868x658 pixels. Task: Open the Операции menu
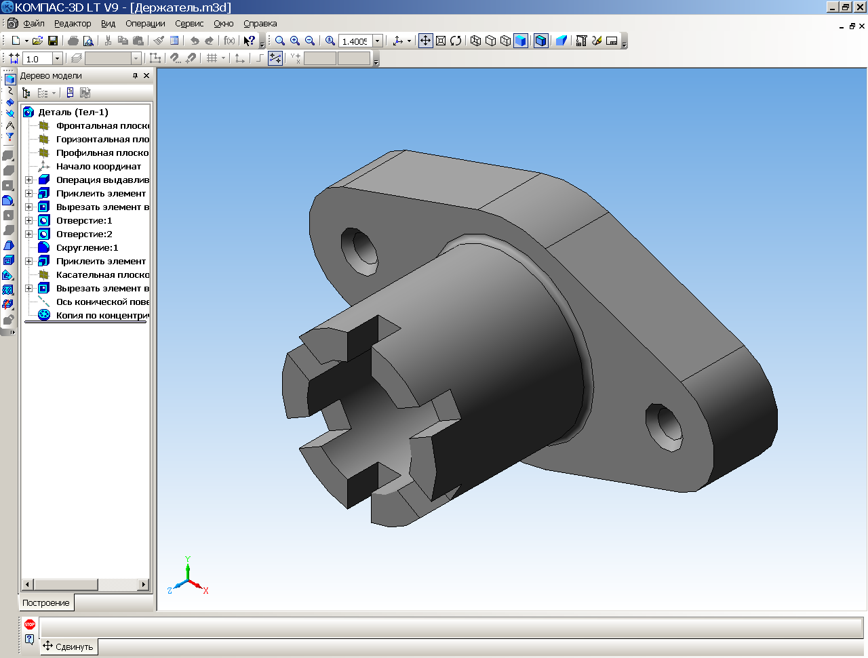coord(145,24)
